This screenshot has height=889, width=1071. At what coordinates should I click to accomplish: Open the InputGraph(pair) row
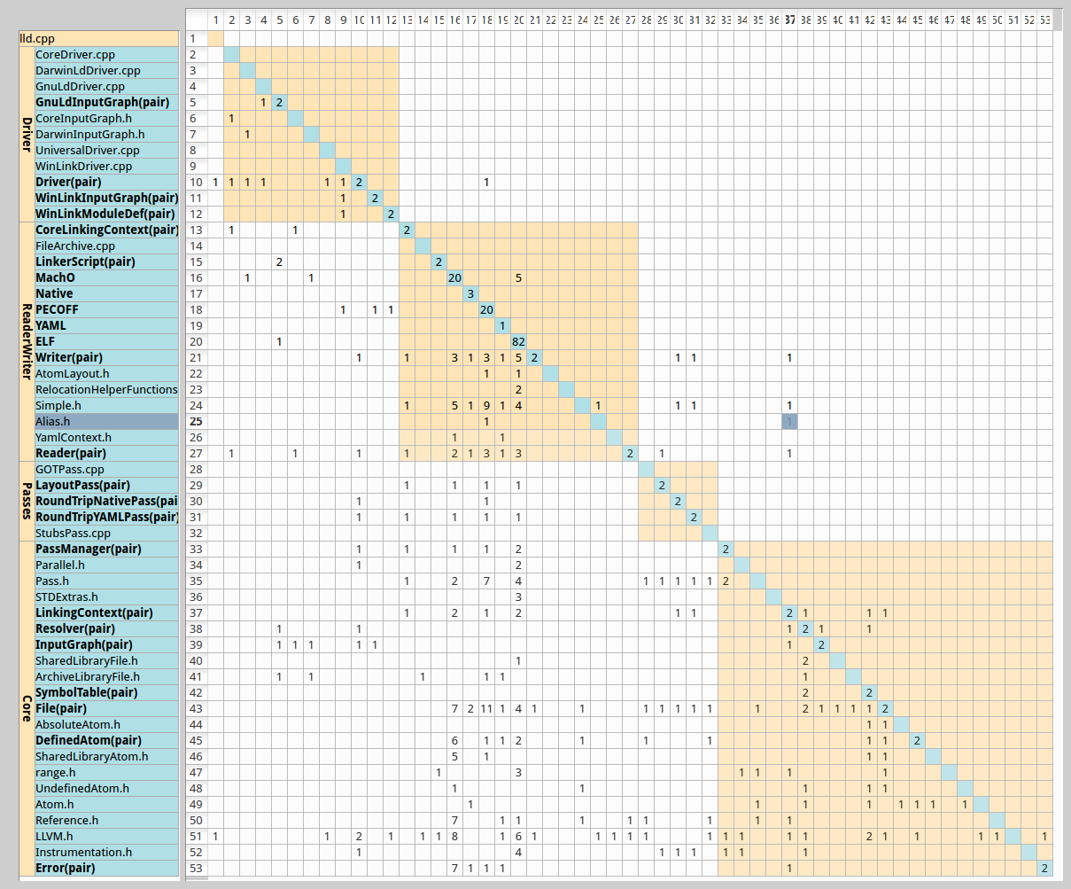pyautogui.click(x=106, y=645)
